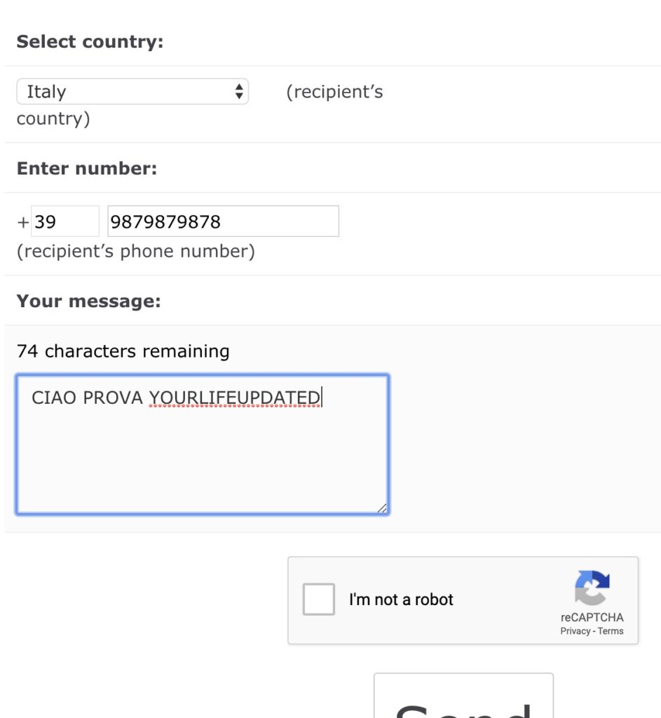
Task: Click the +39 country code field
Action: click(x=65, y=222)
